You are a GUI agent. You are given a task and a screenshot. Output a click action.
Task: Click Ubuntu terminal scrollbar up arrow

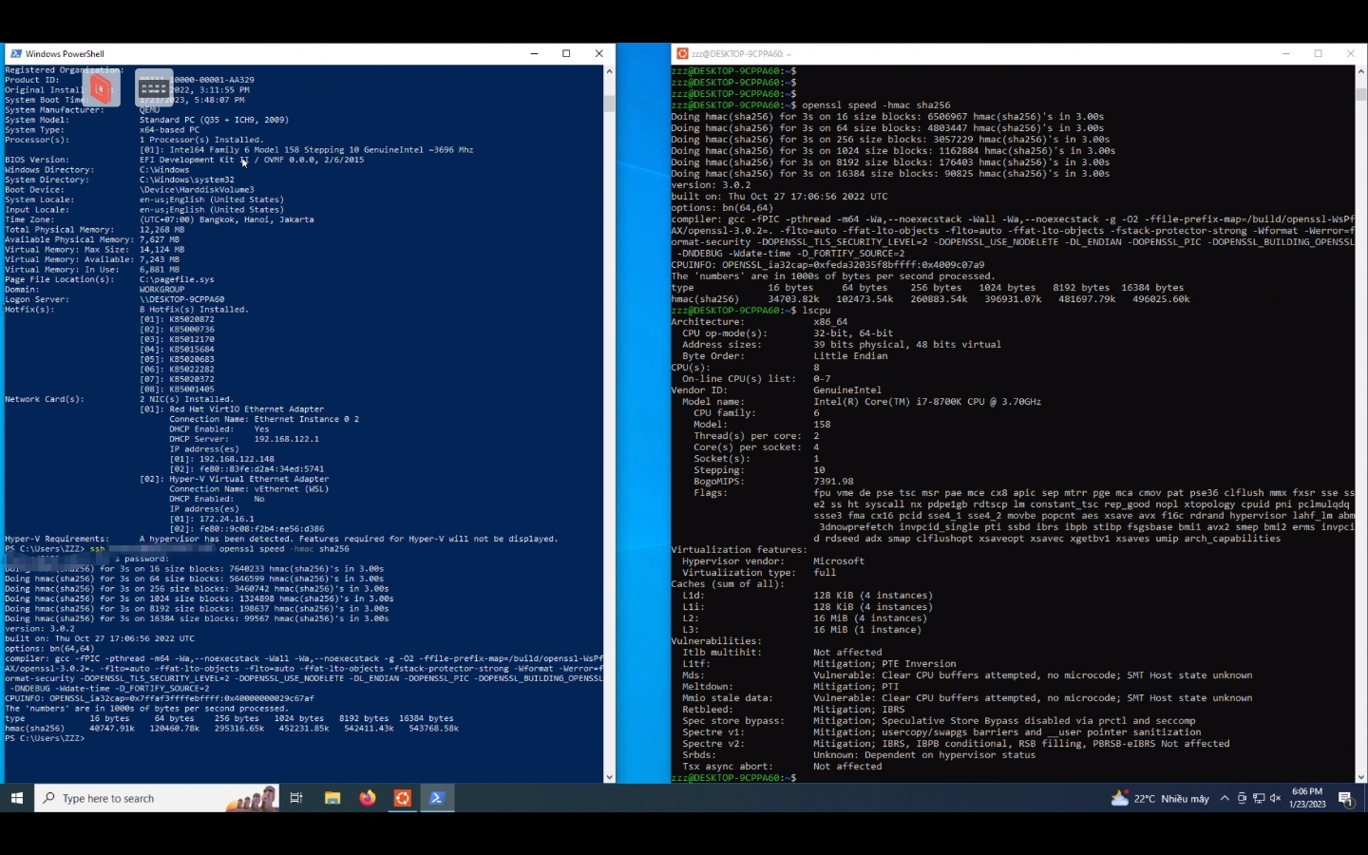pos(1361,71)
